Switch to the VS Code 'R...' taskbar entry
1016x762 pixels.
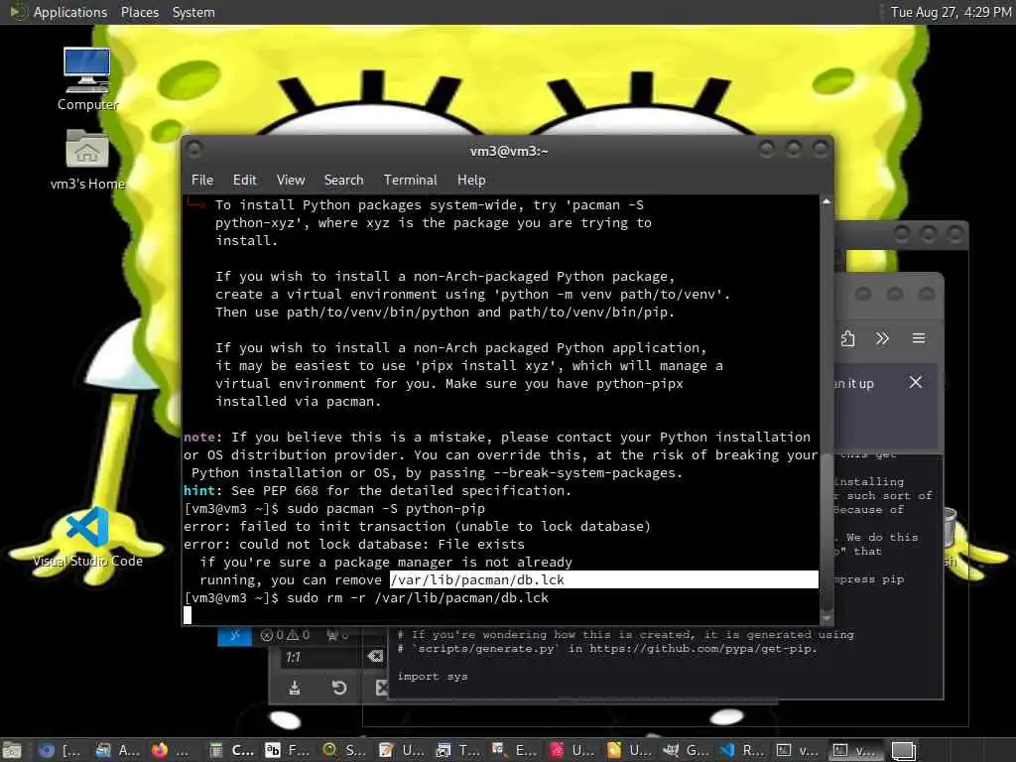(741, 750)
